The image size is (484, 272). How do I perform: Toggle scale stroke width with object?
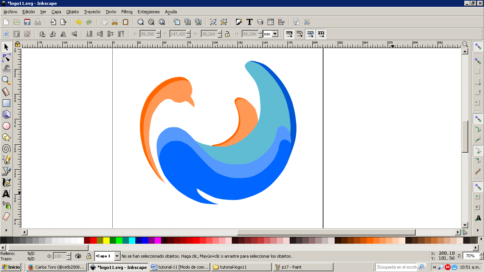click(289, 34)
